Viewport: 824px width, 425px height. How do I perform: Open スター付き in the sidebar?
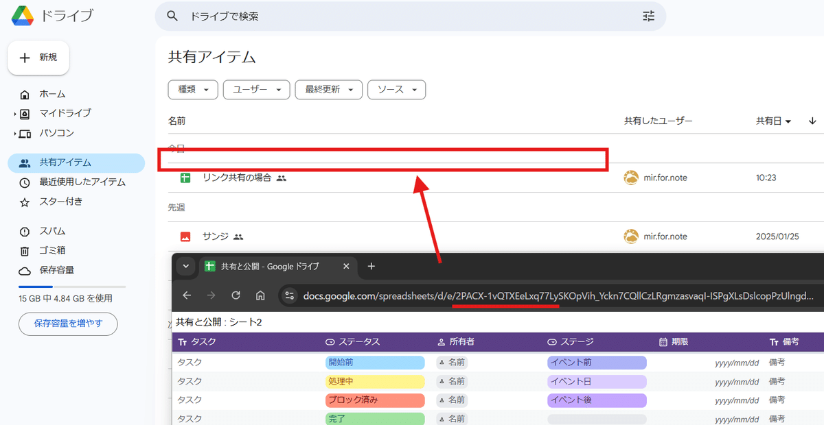60,202
